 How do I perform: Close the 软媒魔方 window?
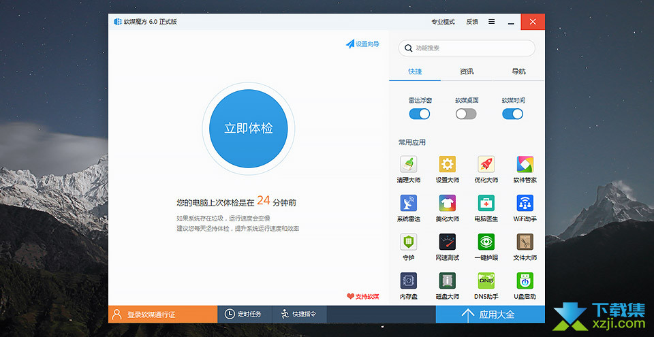pyautogui.click(x=533, y=22)
